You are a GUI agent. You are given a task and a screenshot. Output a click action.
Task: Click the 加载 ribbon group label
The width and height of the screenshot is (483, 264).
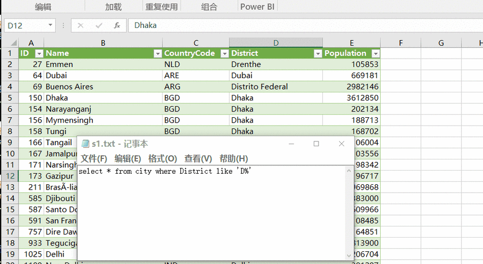(113, 7)
